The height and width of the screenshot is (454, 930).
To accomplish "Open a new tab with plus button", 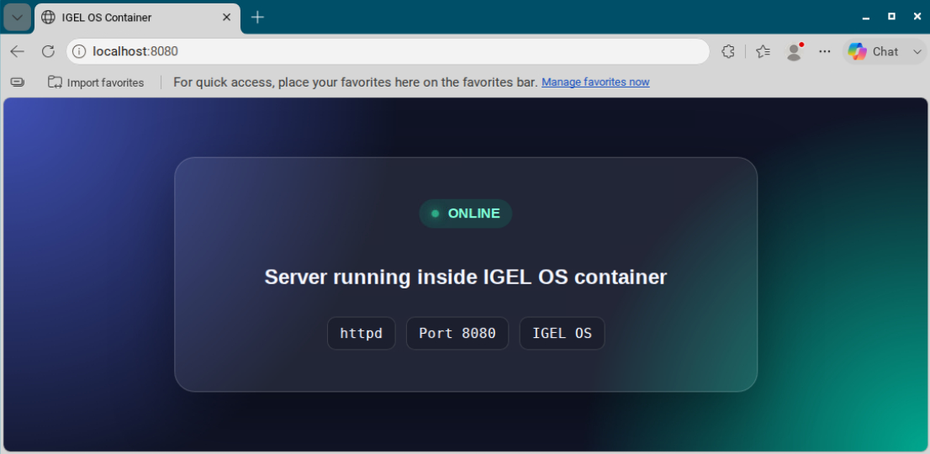I will (x=257, y=18).
